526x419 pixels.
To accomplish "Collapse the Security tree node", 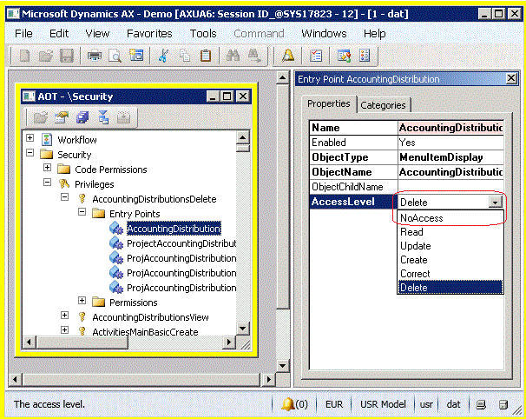I will point(30,153).
